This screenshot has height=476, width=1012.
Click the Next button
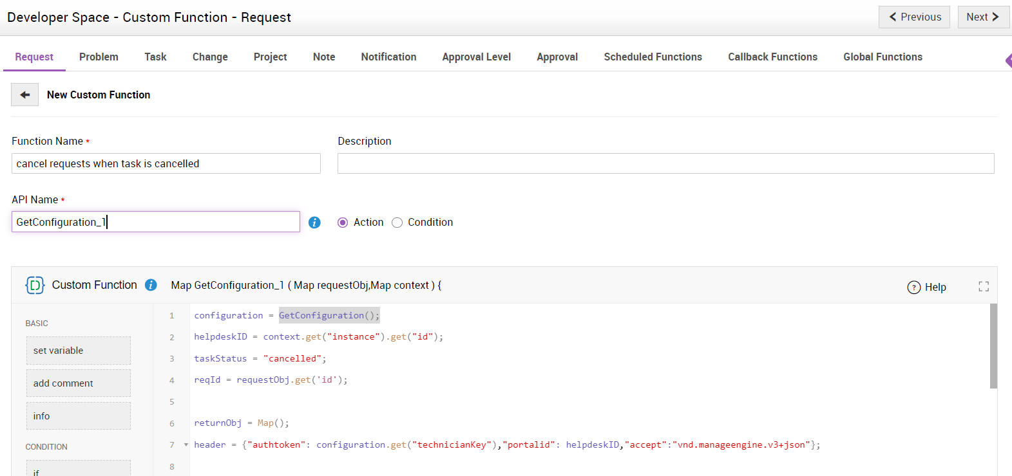982,17
